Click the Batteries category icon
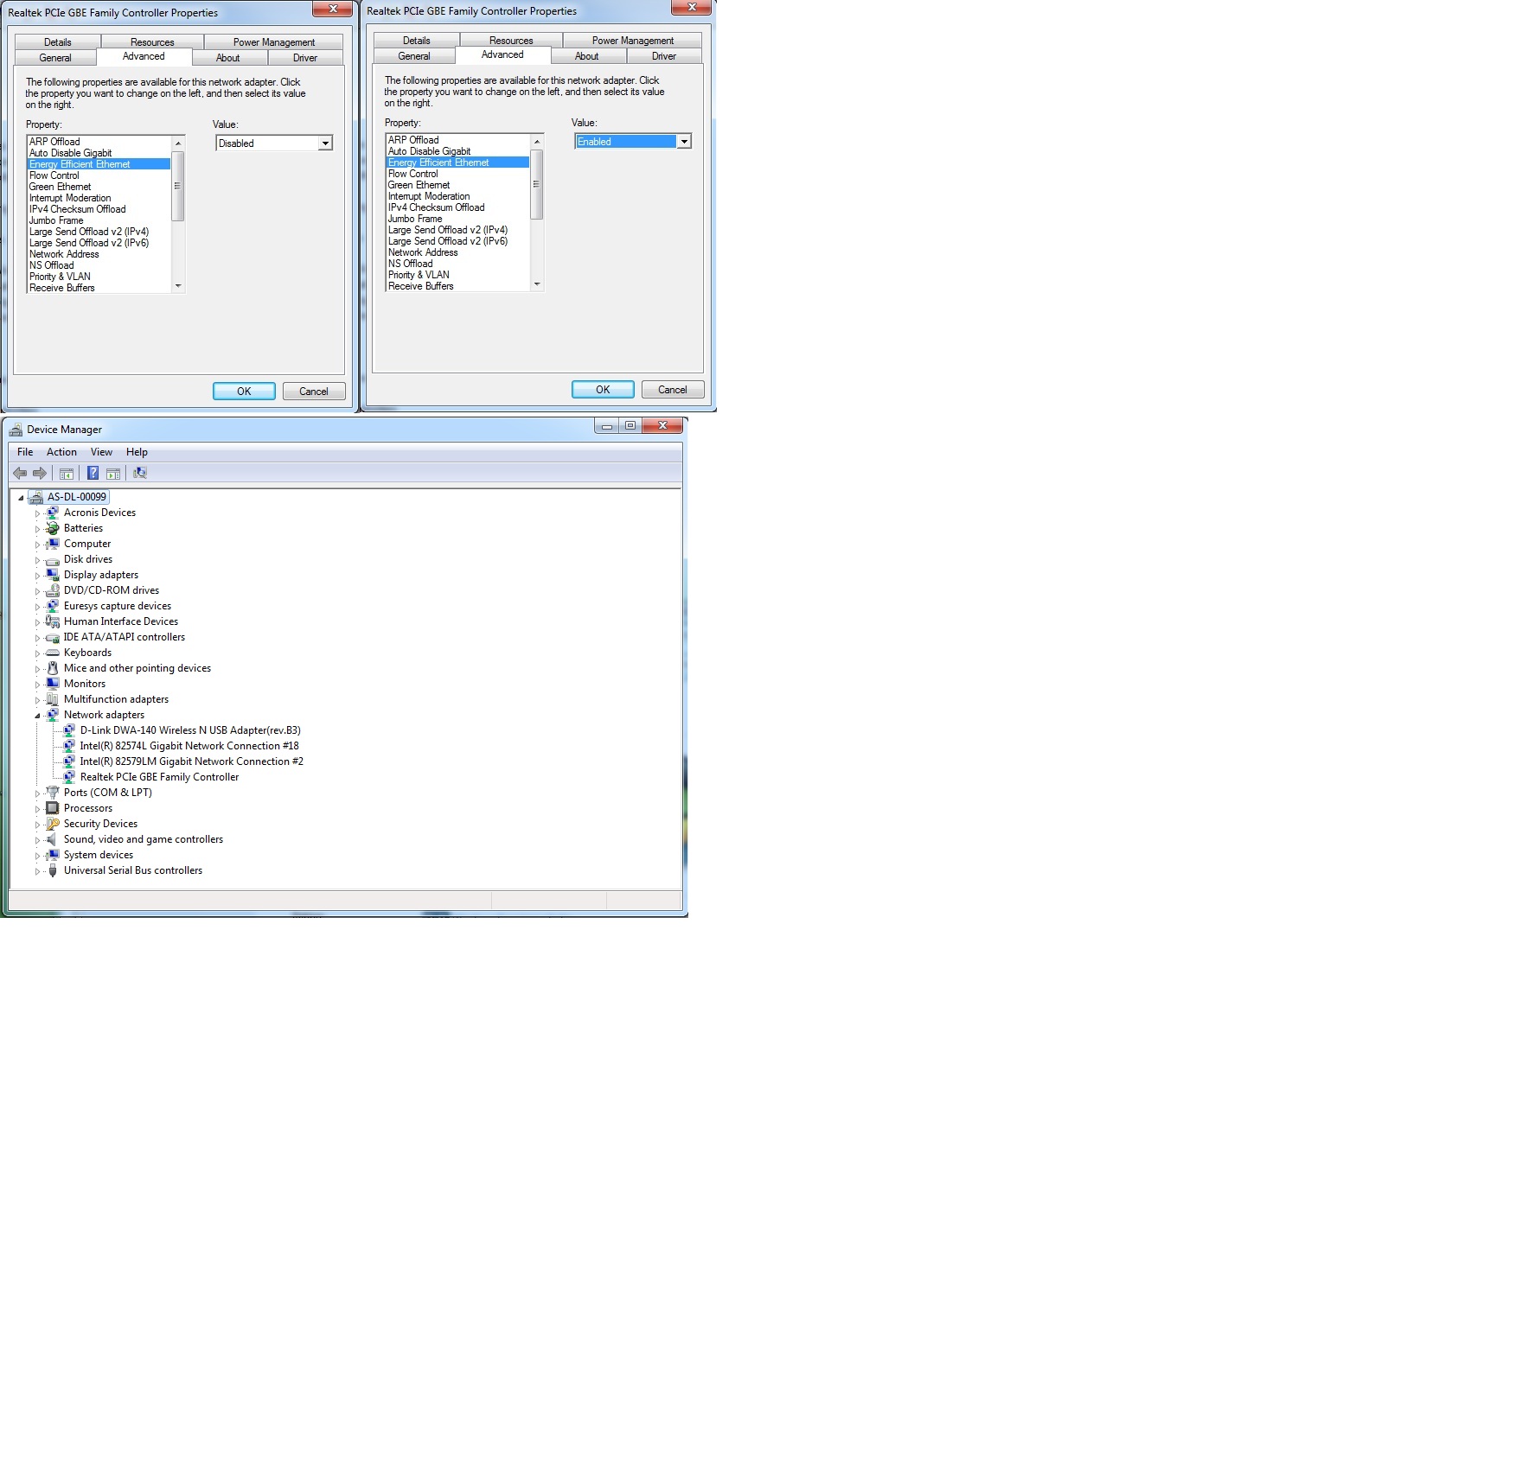Viewport: 1515px width, 1459px height. (x=53, y=528)
